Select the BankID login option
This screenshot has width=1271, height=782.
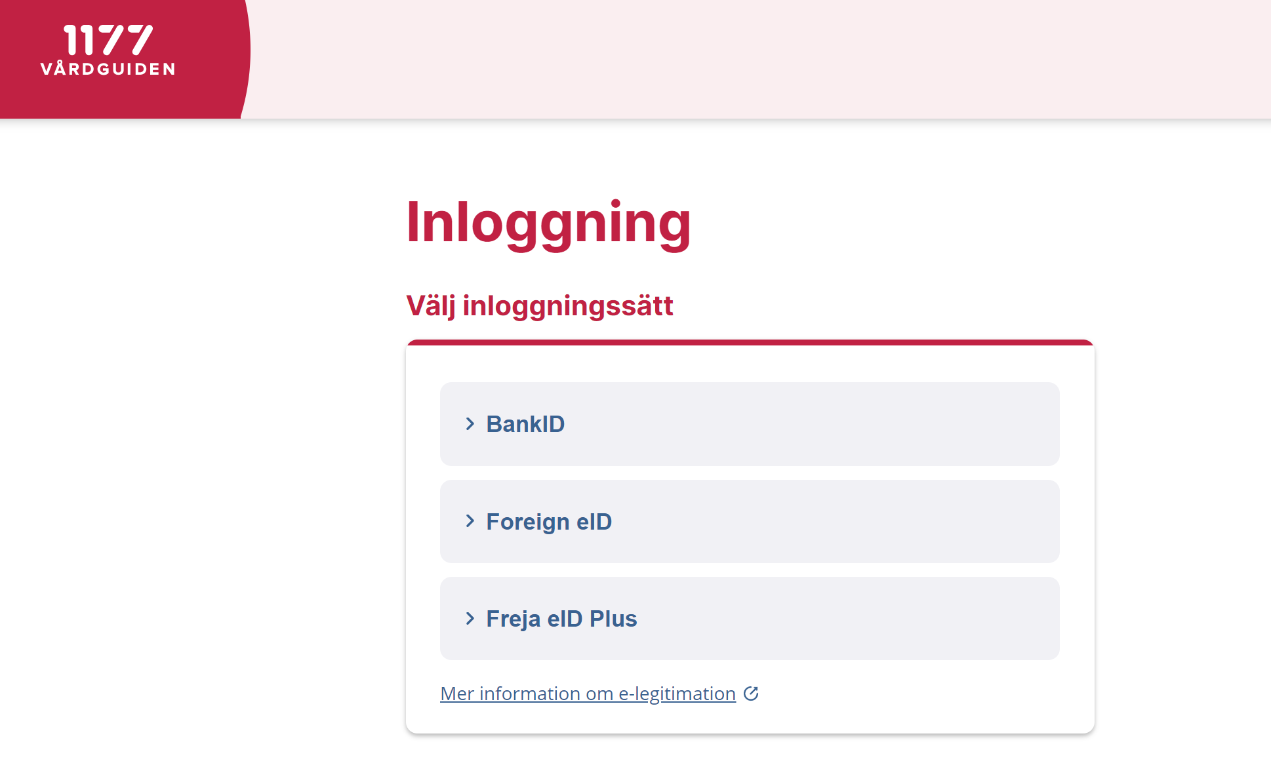[749, 424]
